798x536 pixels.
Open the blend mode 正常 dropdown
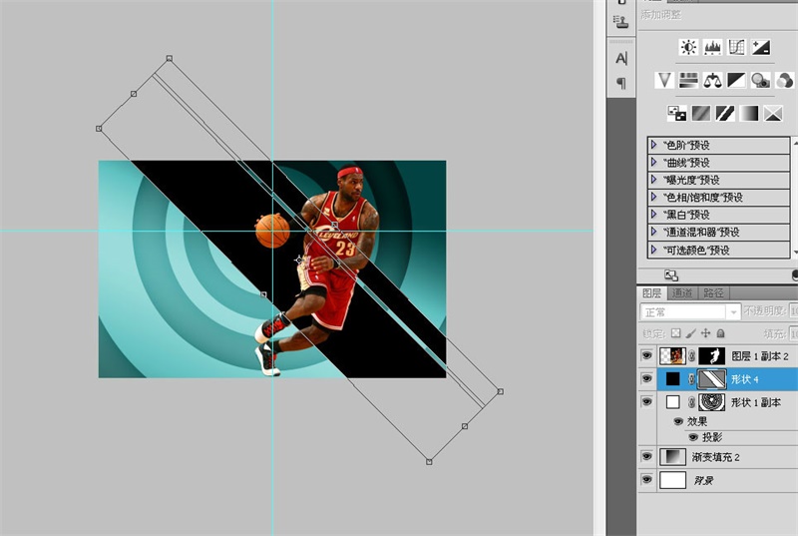pos(689,312)
